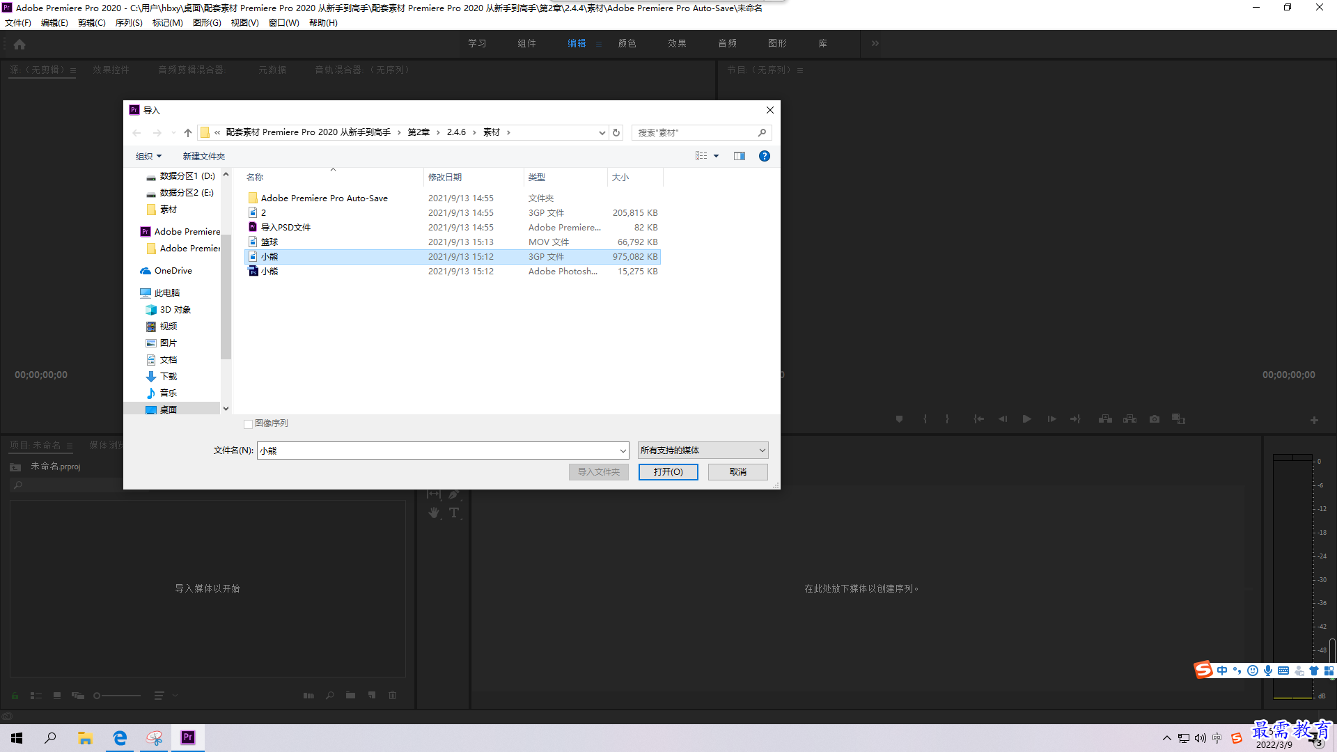This screenshot has height=752, width=1337.
Task: Open the view options dropdown arrow
Action: pyautogui.click(x=716, y=156)
